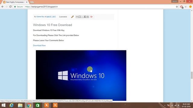Viewport: 193px width, 108px height.
Task: Click the text 'Download Windows 10 Free With Key'
Action: (x=49, y=30)
